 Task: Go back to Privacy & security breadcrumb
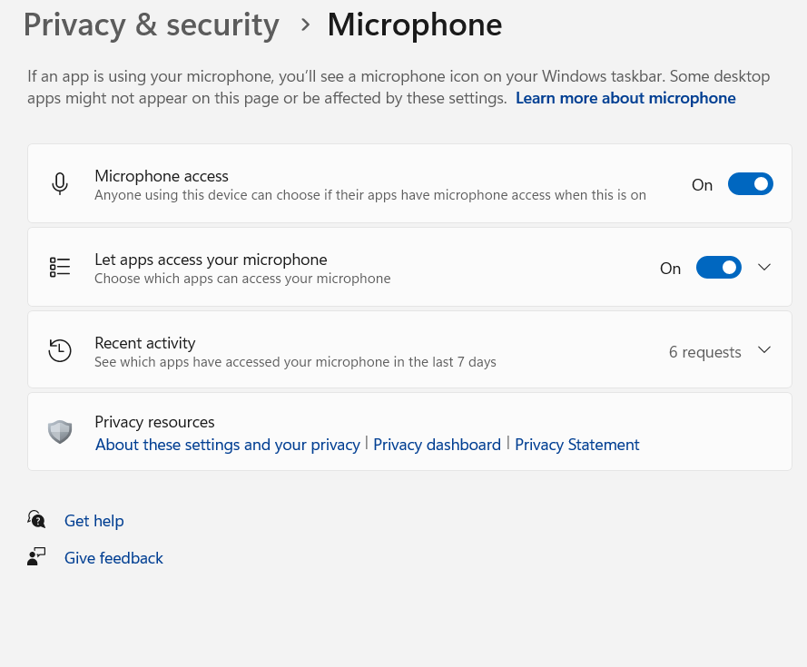click(152, 25)
